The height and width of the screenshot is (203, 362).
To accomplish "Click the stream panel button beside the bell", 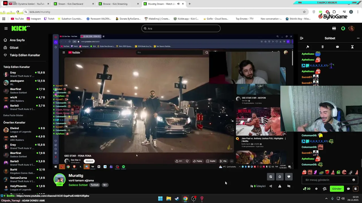I will click(271, 177).
